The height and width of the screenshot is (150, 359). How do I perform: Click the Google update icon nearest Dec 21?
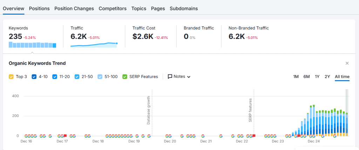point(203,136)
